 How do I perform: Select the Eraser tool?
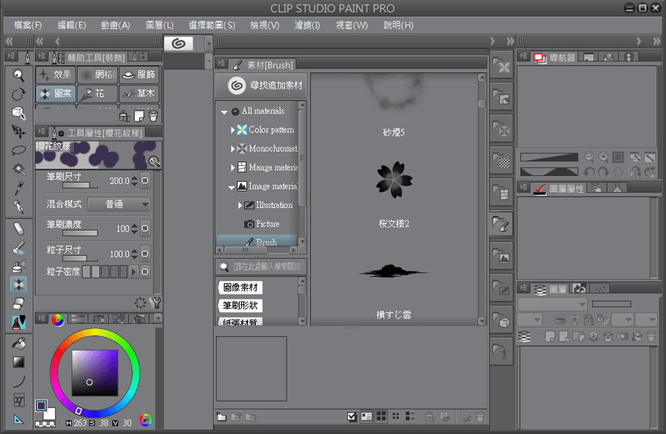18,303
